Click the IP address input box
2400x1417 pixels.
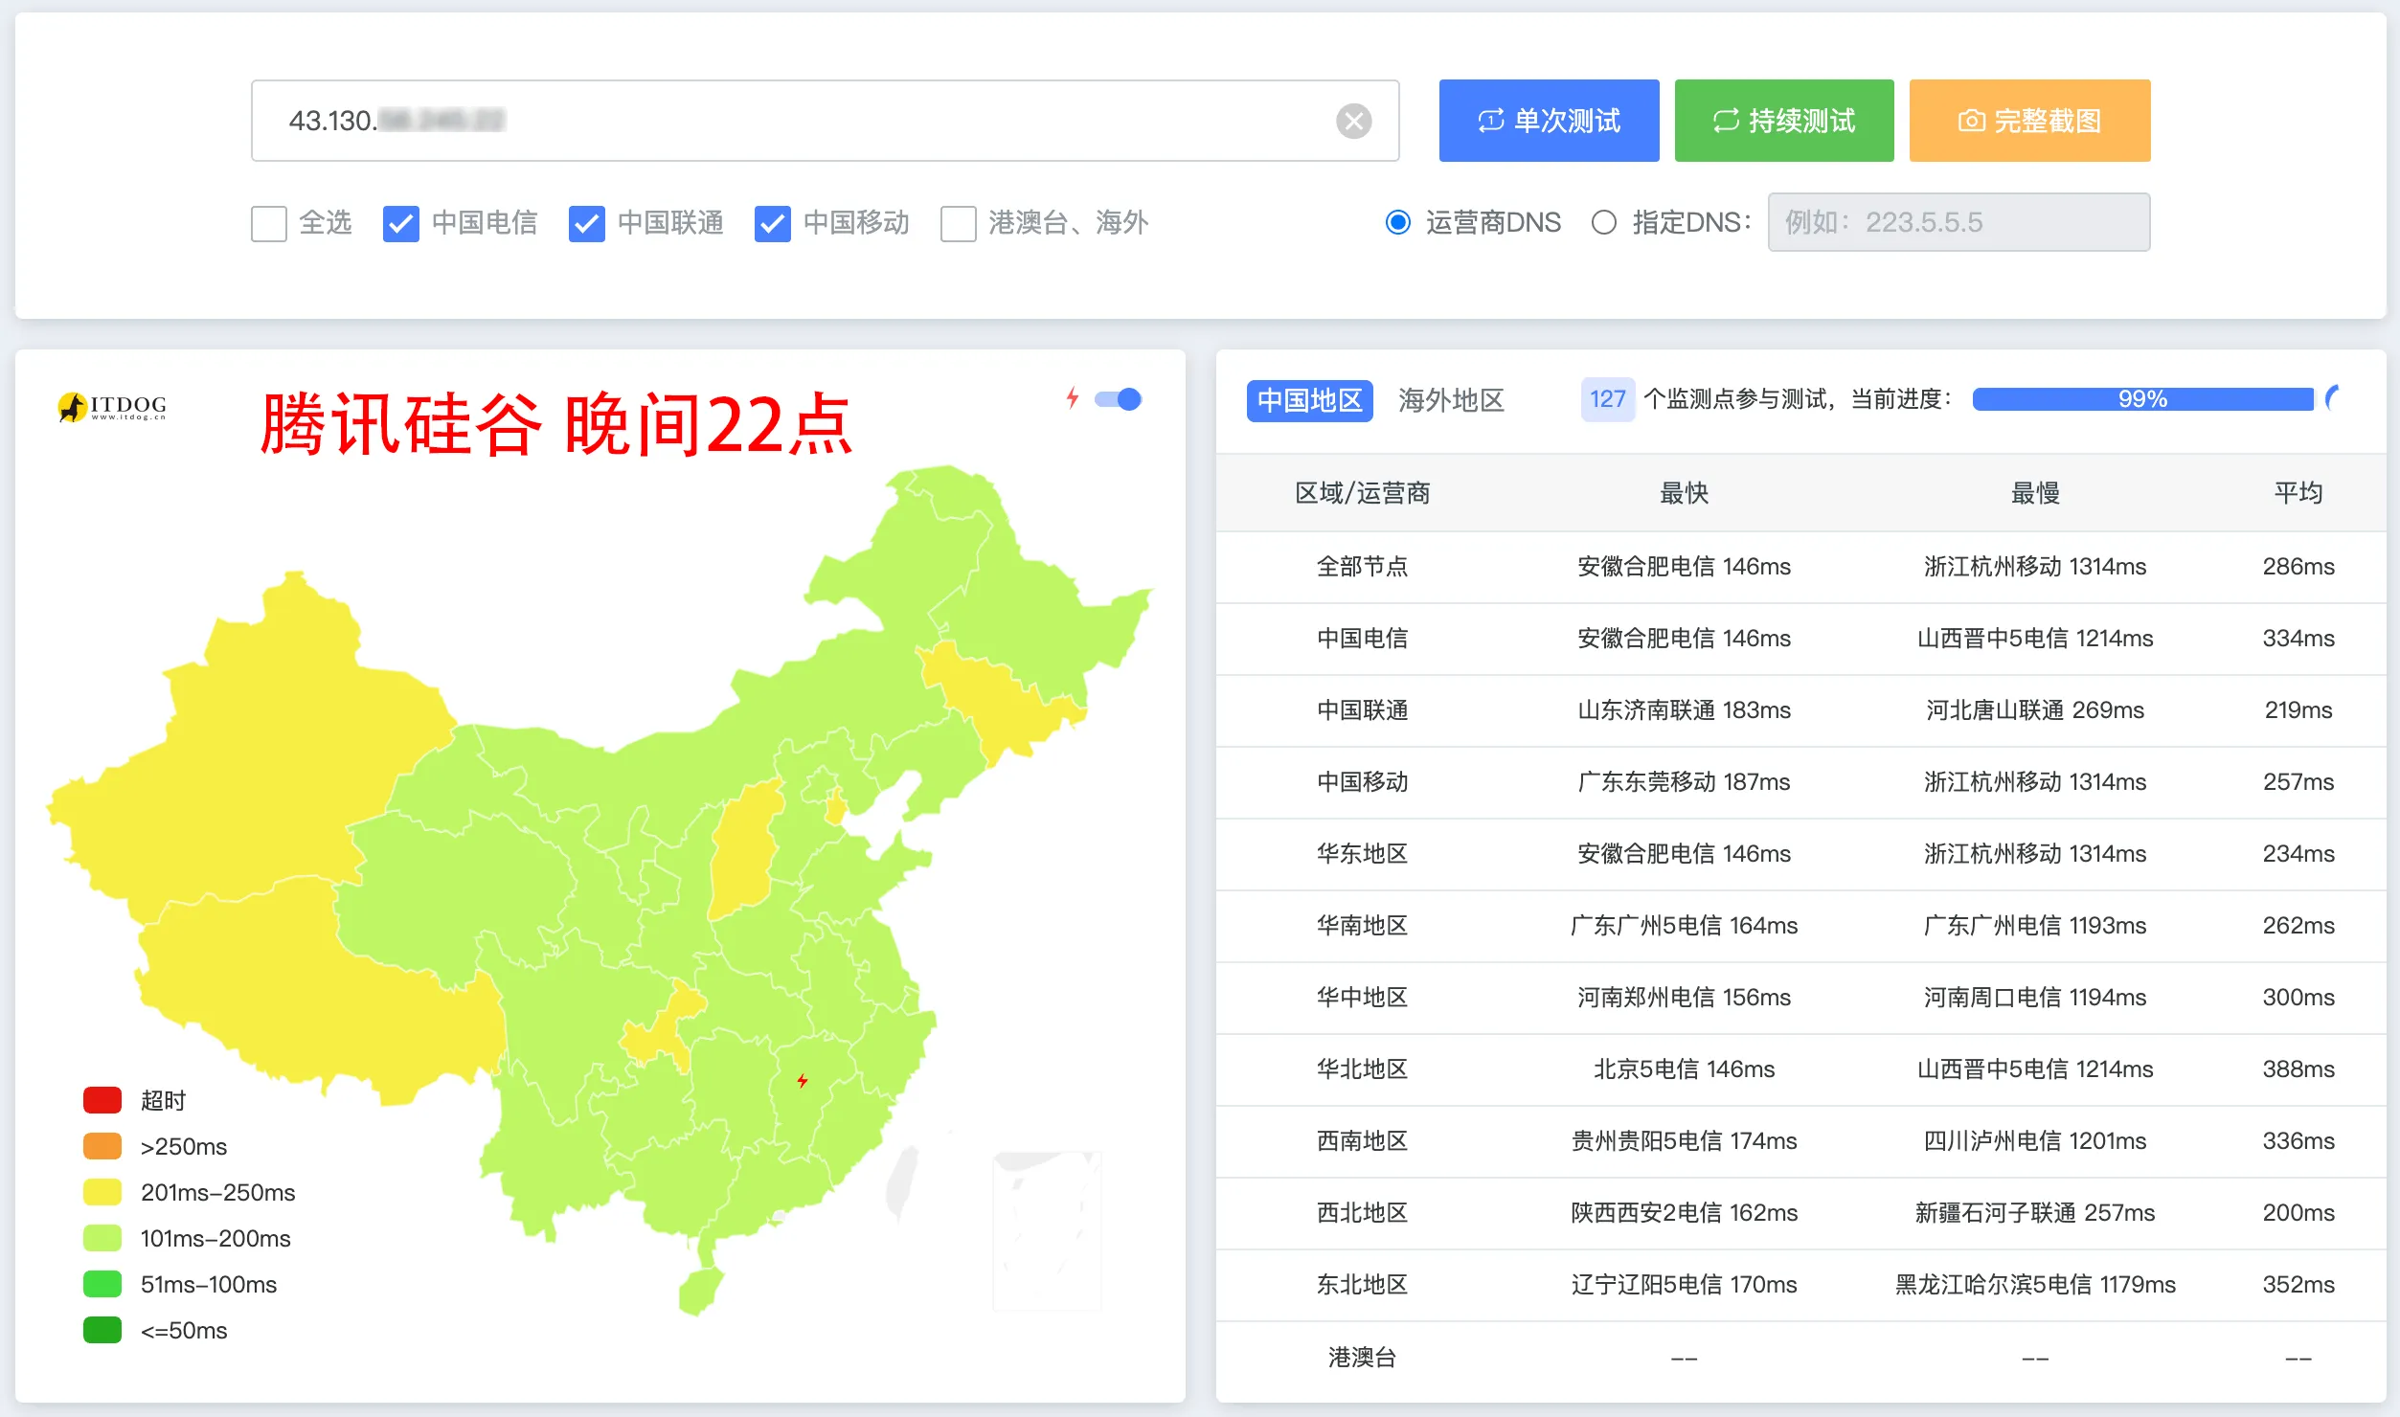click(x=826, y=121)
